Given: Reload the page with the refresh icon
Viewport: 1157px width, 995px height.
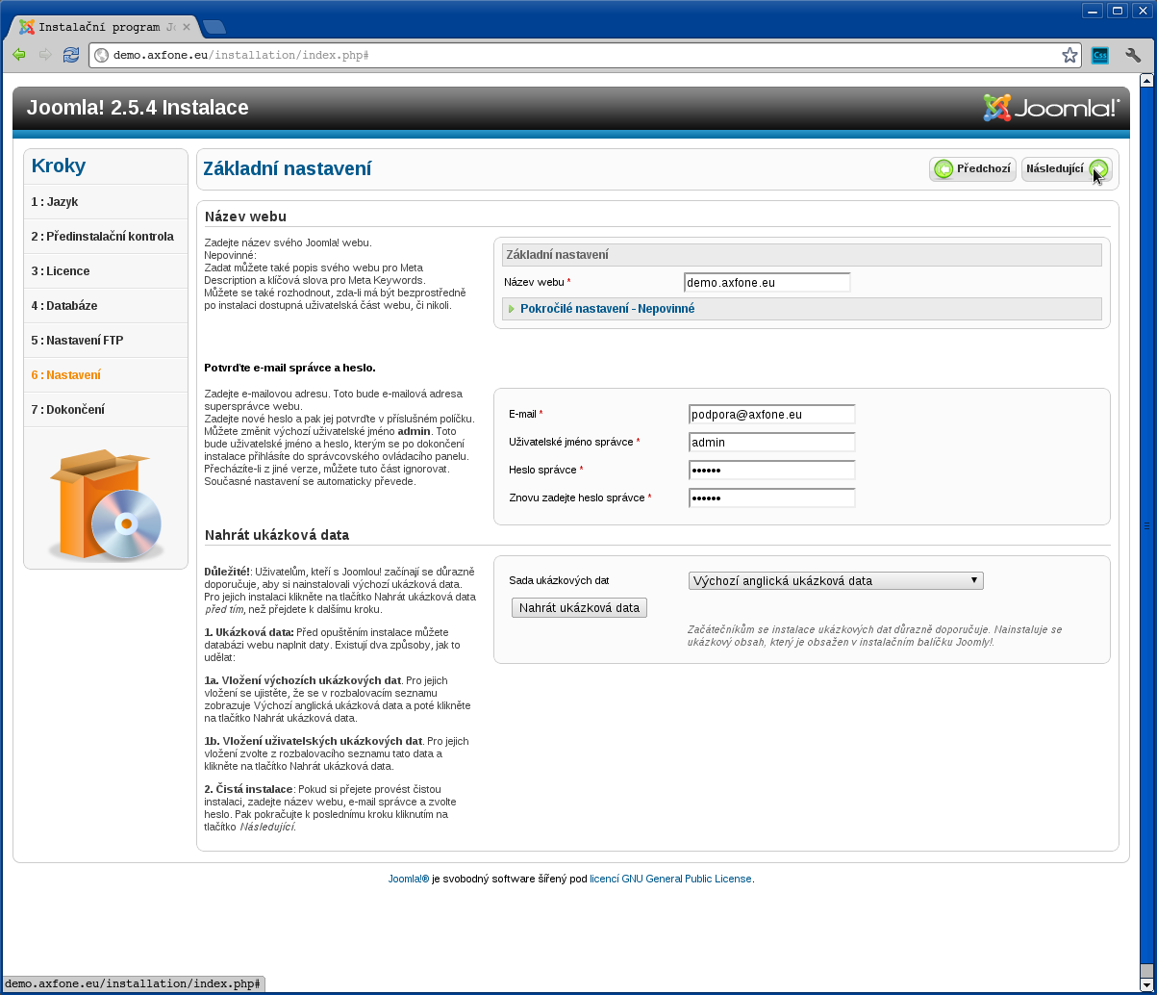Looking at the screenshot, I should point(70,55).
